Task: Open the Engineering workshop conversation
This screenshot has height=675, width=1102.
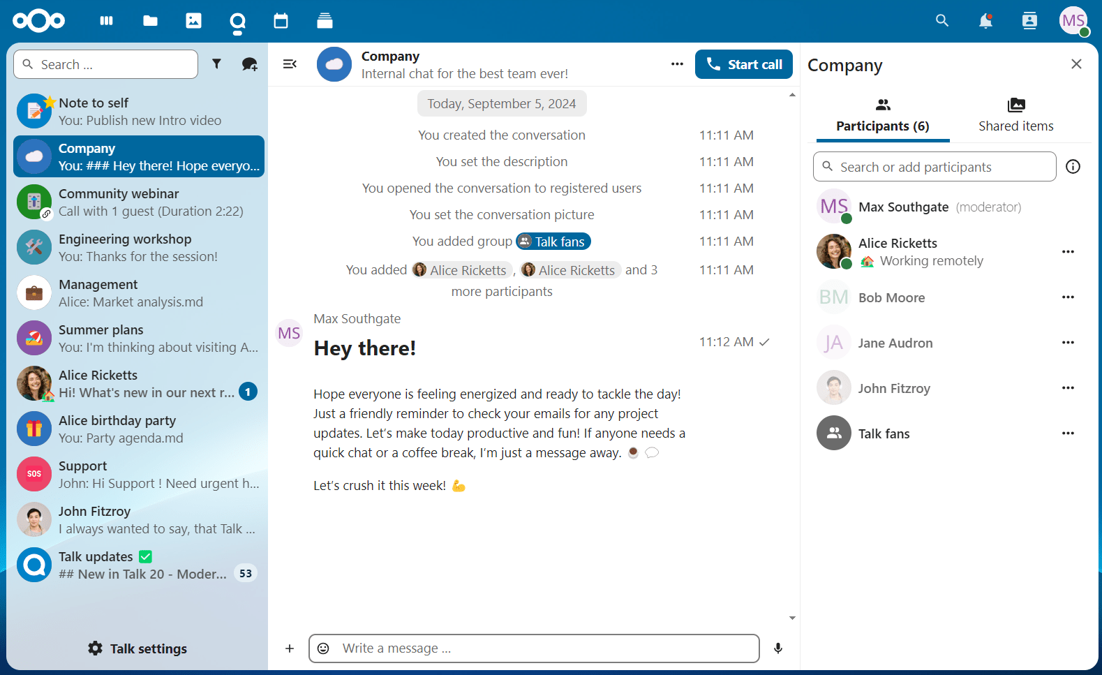Action: click(x=138, y=248)
